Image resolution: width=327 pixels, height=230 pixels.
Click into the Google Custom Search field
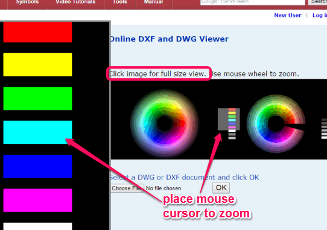pos(253,2)
